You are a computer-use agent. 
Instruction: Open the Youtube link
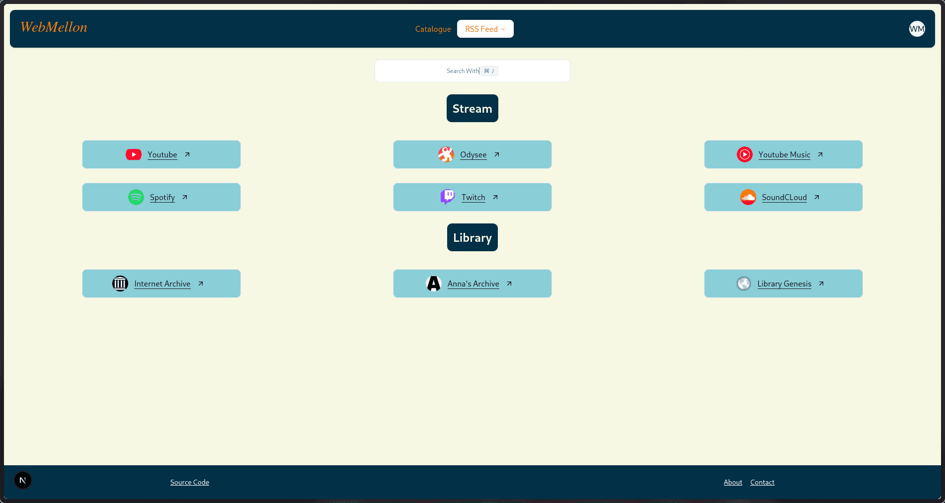click(x=162, y=154)
